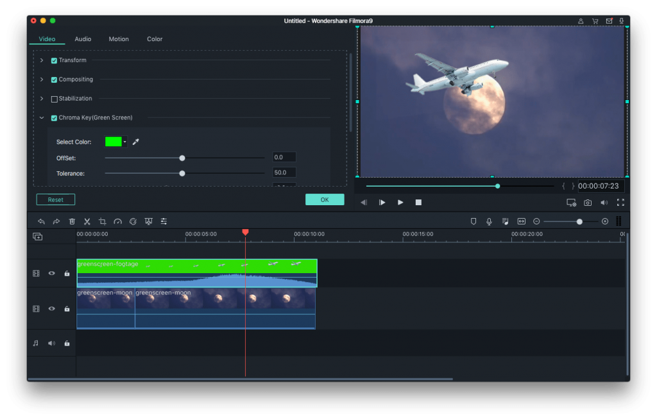657x420 pixels.
Task: Switch to the Color tab
Action: [x=154, y=38]
